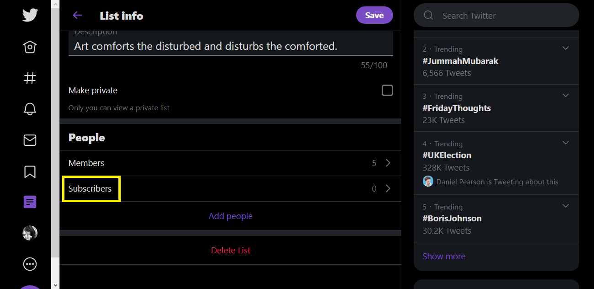
Task: Click the Members count 5
Action: 374,163
